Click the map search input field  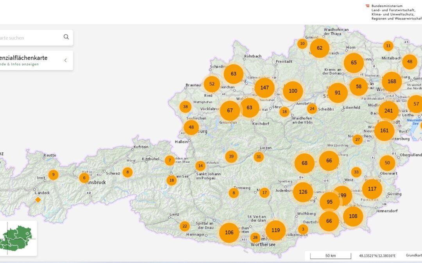click(31, 38)
